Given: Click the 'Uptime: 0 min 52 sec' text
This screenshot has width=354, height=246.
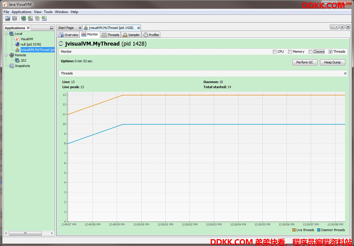Looking at the screenshot, I should click(76, 61).
